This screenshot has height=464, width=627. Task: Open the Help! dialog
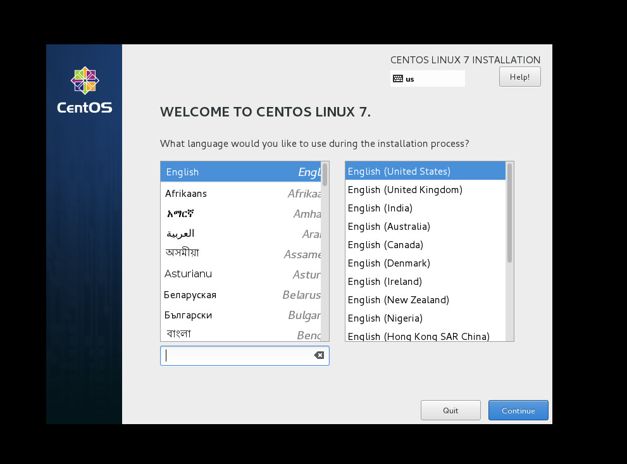[x=519, y=77]
